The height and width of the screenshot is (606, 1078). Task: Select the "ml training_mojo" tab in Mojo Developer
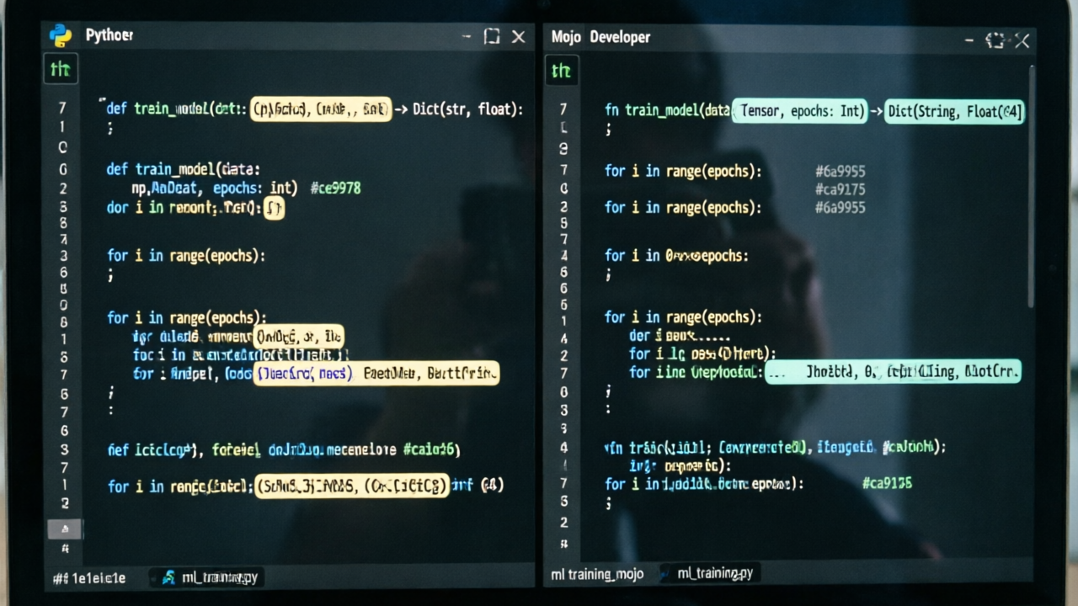[x=597, y=574]
